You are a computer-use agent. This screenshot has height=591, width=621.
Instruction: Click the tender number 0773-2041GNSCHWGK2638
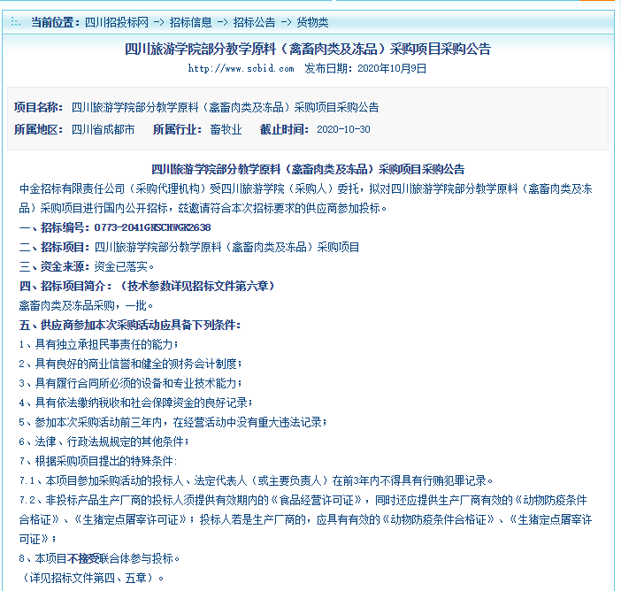click(152, 227)
